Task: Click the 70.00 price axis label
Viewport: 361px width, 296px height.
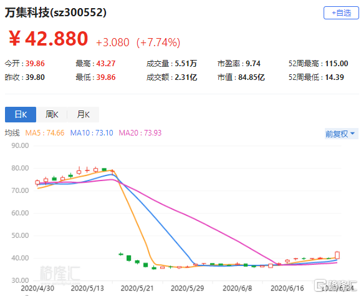Action: click(x=20, y=190)
